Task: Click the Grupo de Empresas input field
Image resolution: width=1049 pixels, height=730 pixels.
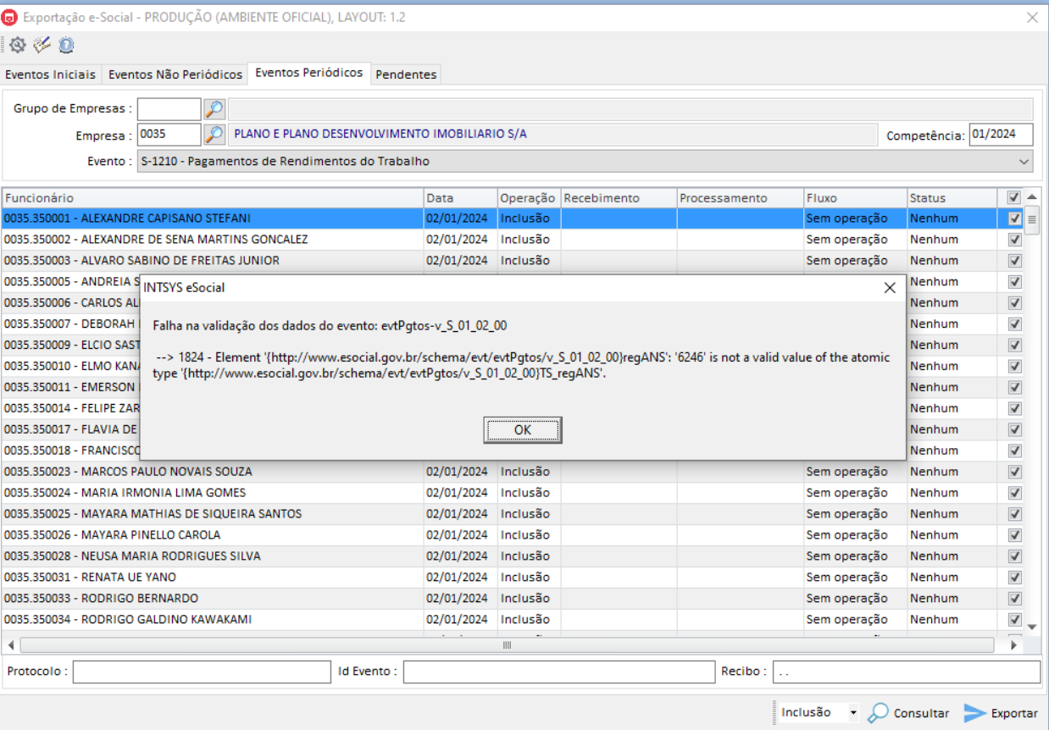Action: (x=169, y=109)
